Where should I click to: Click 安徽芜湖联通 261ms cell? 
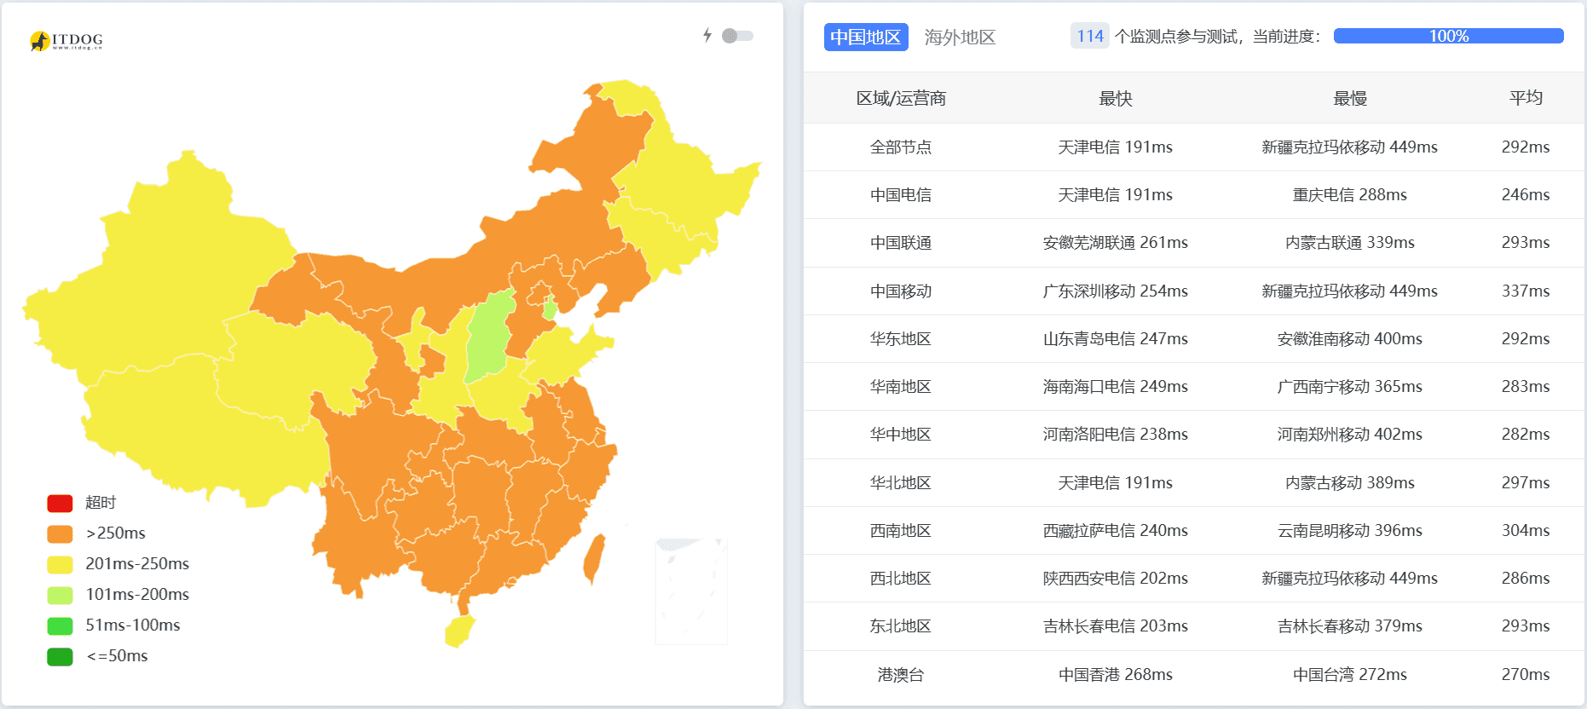point(1115,242)
